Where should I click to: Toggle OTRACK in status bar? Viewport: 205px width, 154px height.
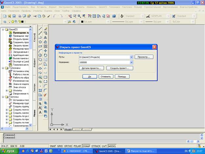tap(96, 146)
